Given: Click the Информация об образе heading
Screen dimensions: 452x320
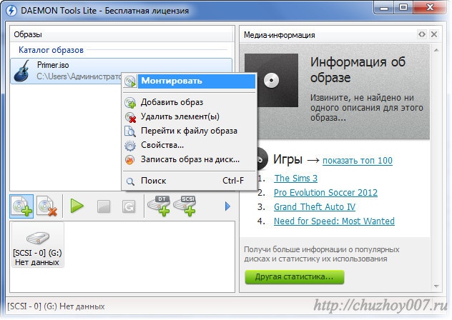Looking at the screenshot, I should point(358,70).
